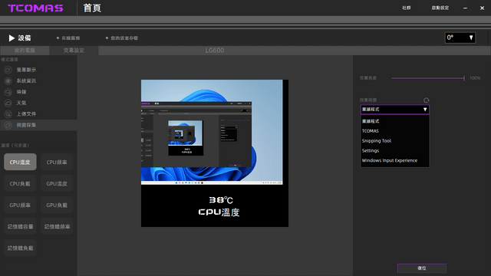491x276 pixels.
Task: Click the 100% brightness value
Action: coord(475,78)
